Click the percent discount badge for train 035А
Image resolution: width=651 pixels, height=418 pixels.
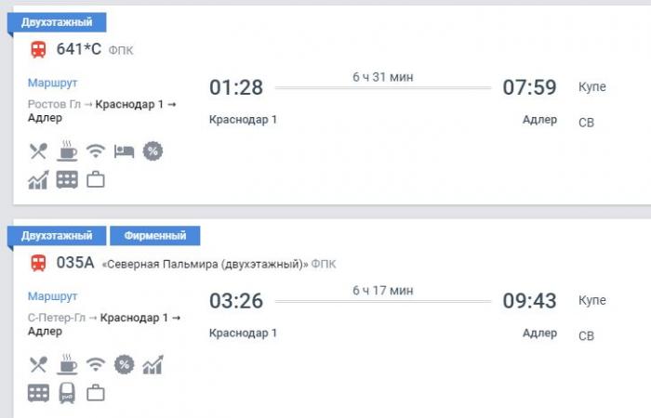click(x=124, y=364)
